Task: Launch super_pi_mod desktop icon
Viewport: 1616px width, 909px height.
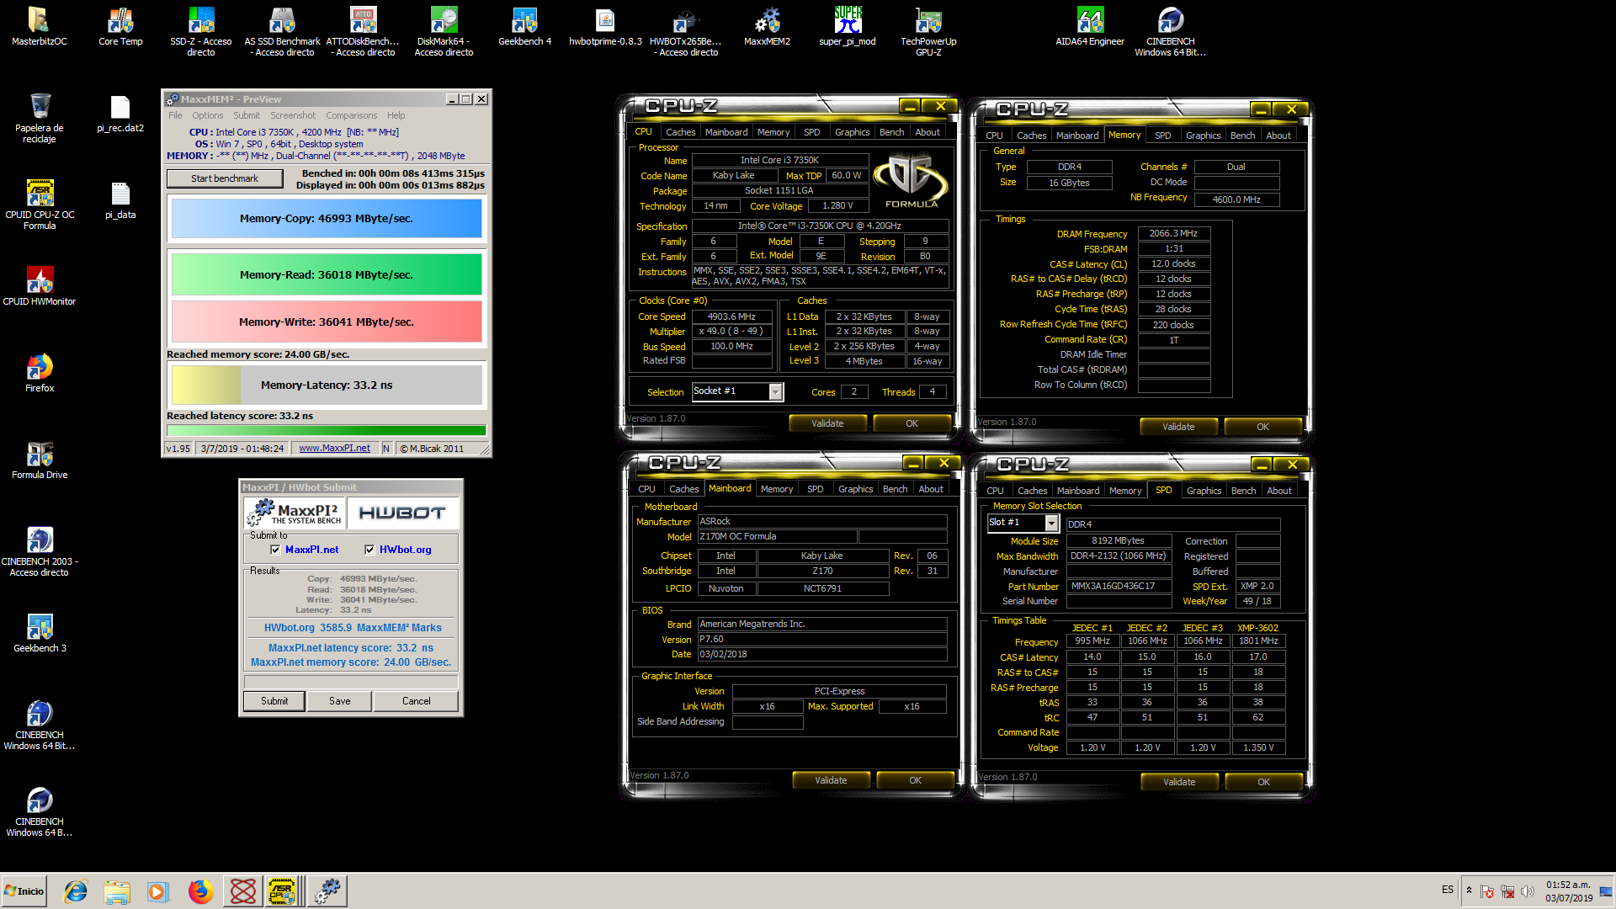Action: (848, 27)
